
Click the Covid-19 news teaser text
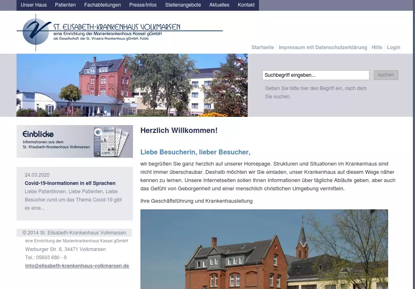click(x=74, y=200)
